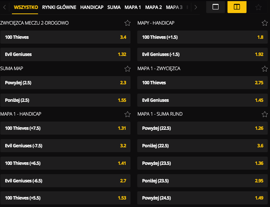Screen dimensions: 270x207
Task: Bet on 100 Thieves match winner at 3.4
Action: pos(66,37)
